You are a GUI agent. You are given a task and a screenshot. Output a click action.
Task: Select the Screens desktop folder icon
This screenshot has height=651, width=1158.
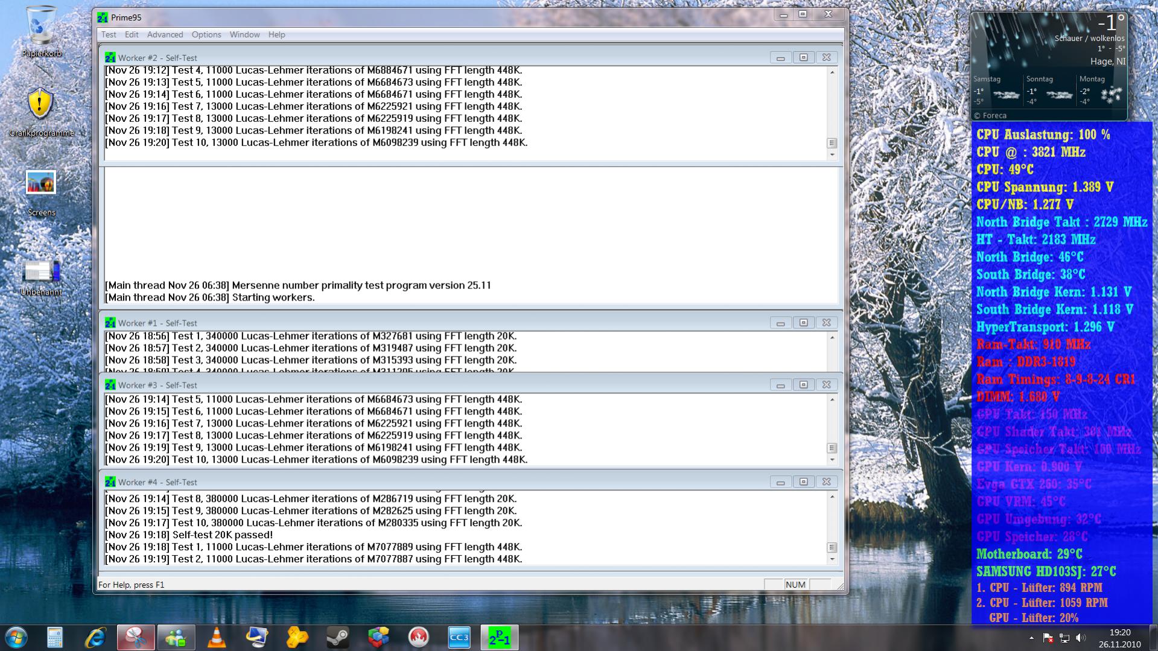[x=41, y=193]
